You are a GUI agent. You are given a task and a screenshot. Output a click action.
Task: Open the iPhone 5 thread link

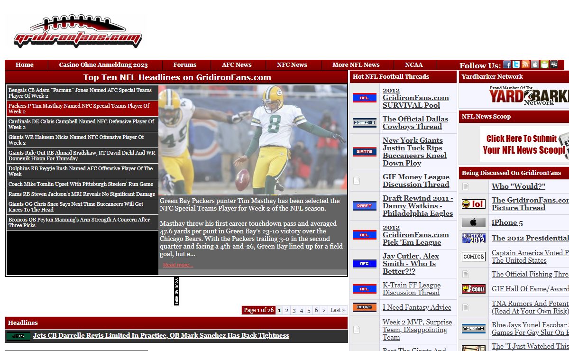pos(507,222)
